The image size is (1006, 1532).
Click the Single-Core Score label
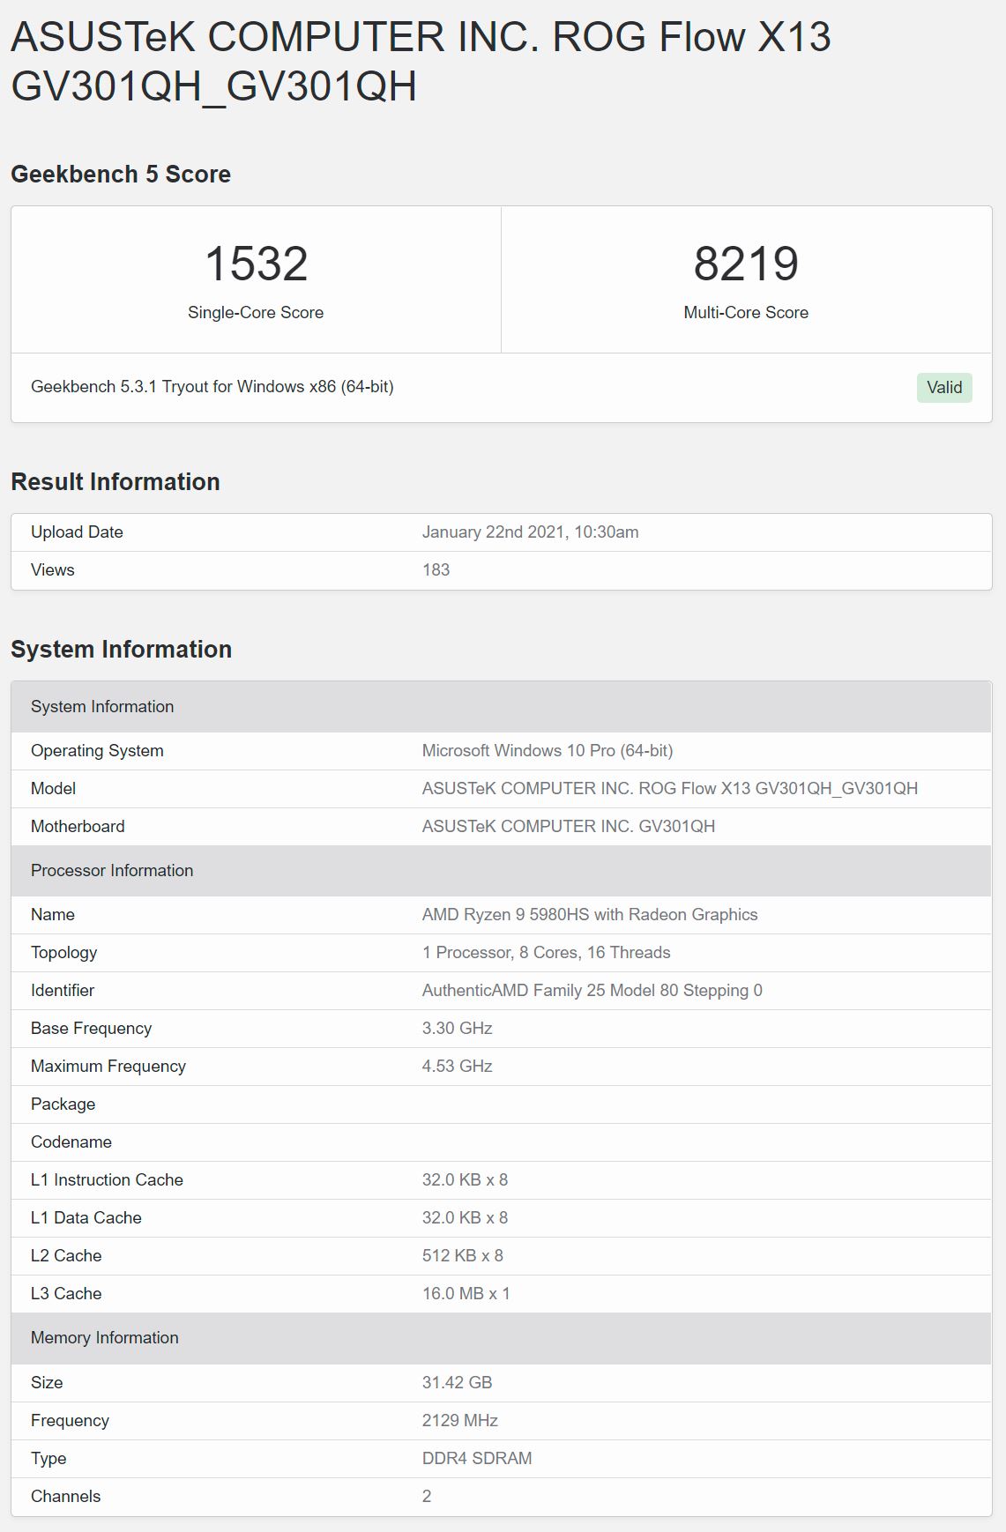(256, 313)
